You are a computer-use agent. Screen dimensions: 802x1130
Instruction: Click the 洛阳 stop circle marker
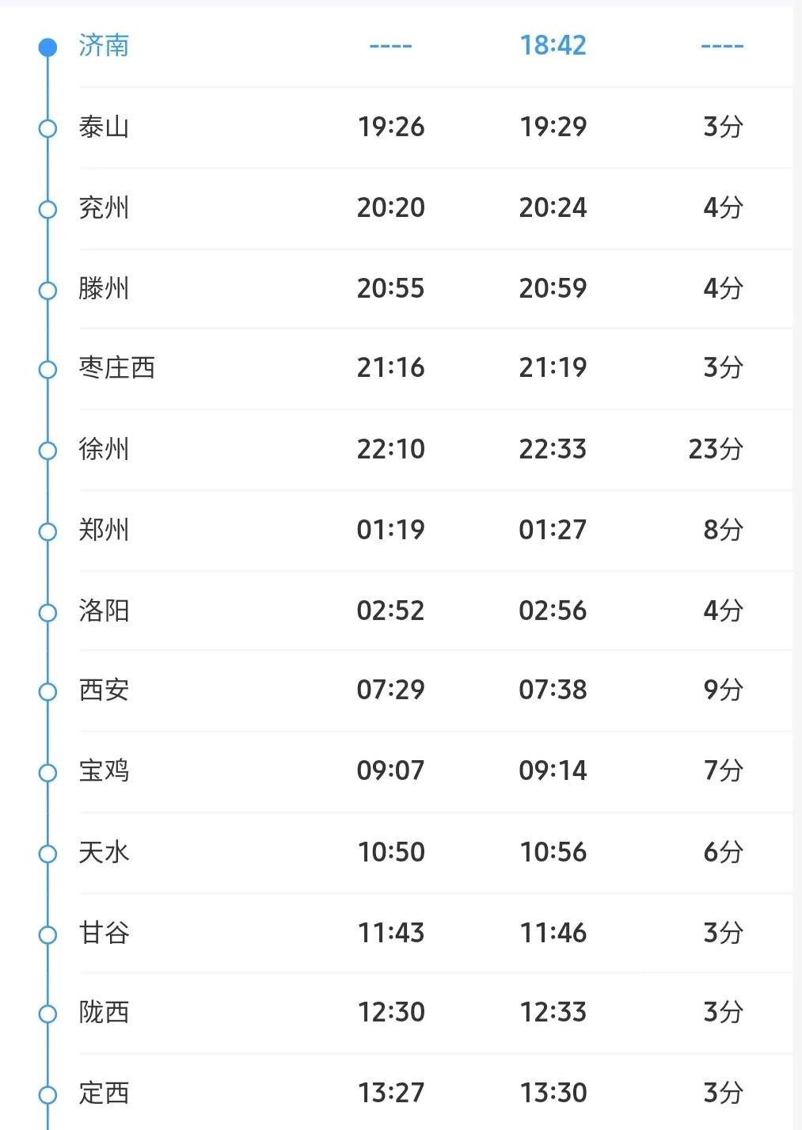click(48, 612)
